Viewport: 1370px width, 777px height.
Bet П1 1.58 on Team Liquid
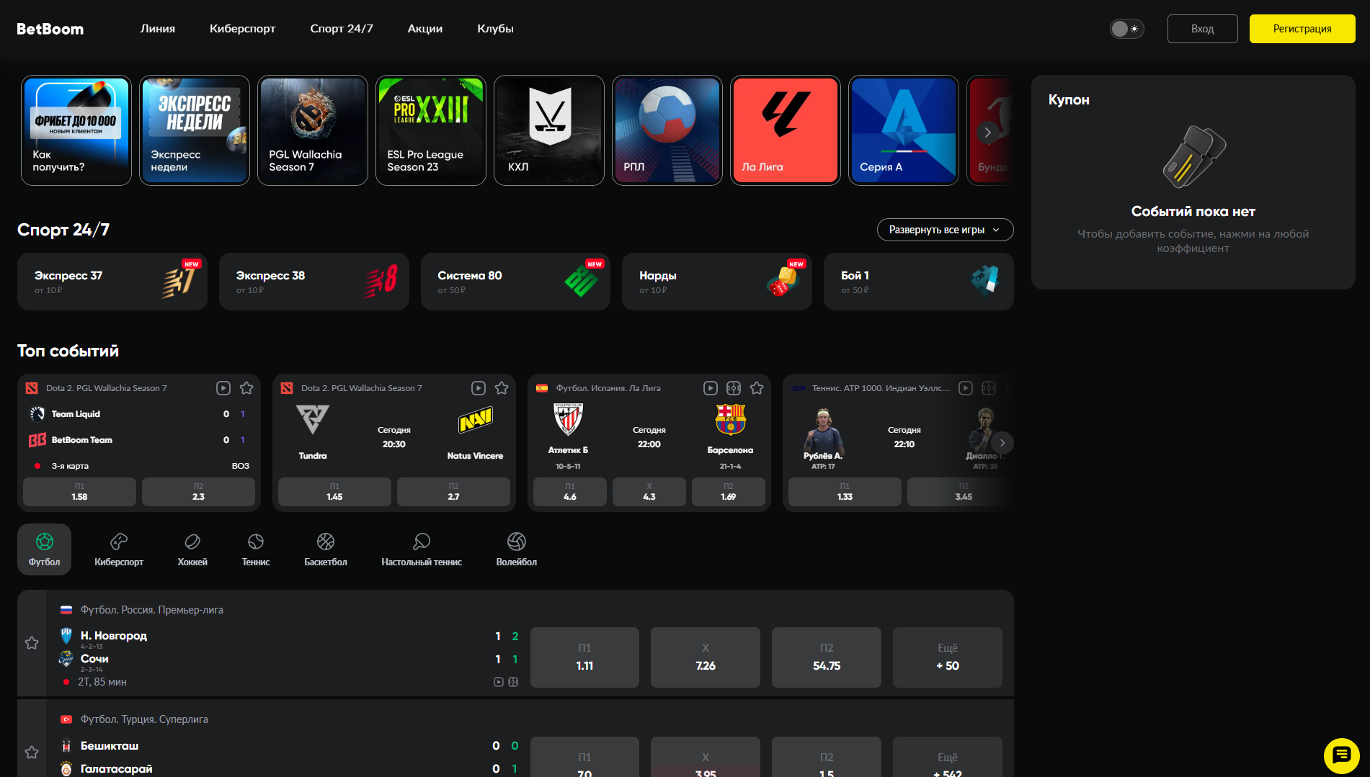coord(79,492)
